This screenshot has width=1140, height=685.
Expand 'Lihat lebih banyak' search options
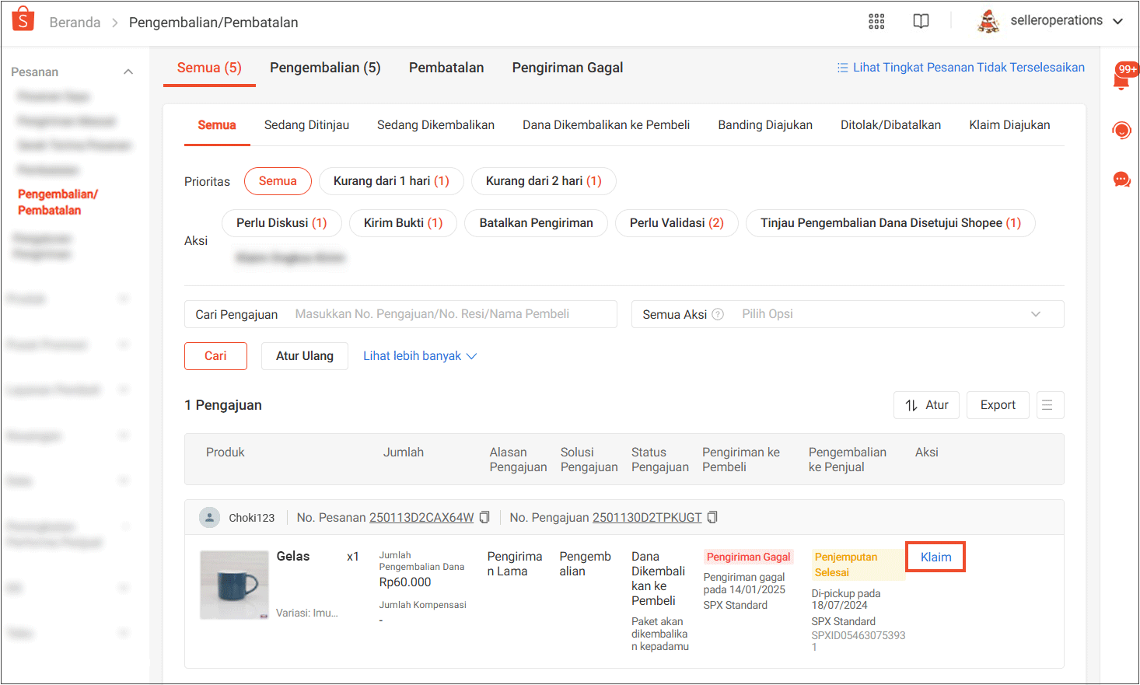coord(419,356)
